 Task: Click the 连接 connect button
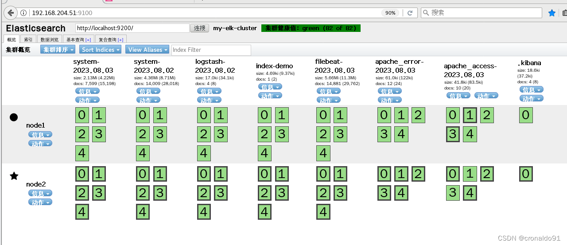(x=200, y=28)
